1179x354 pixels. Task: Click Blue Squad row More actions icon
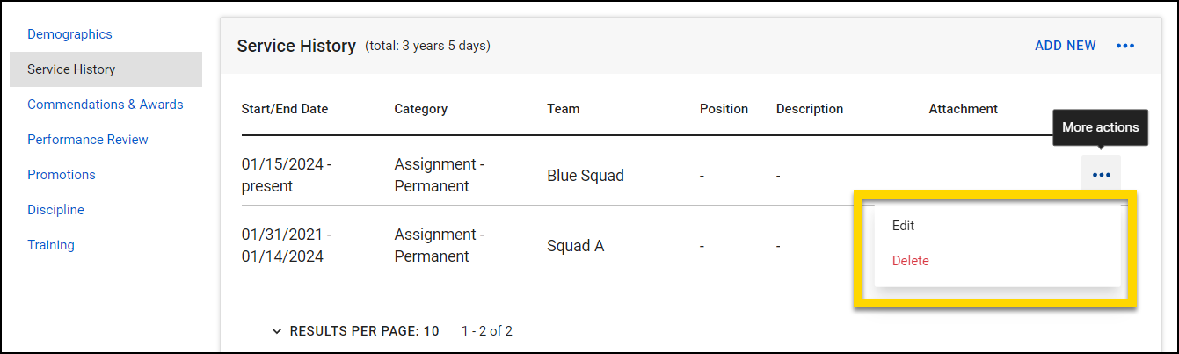1101,175
